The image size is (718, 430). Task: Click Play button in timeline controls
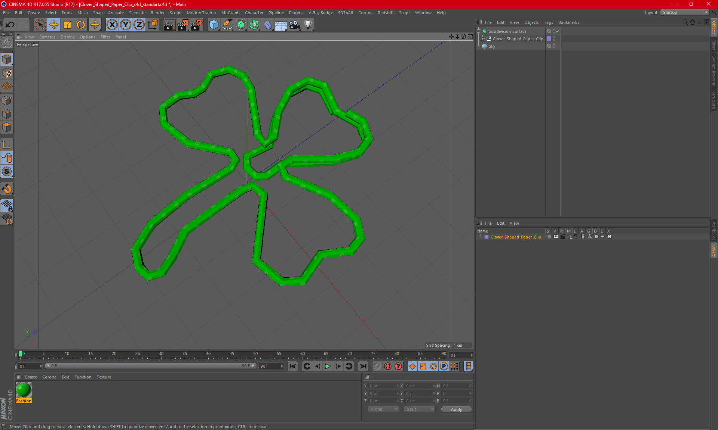tap(328, 366)
